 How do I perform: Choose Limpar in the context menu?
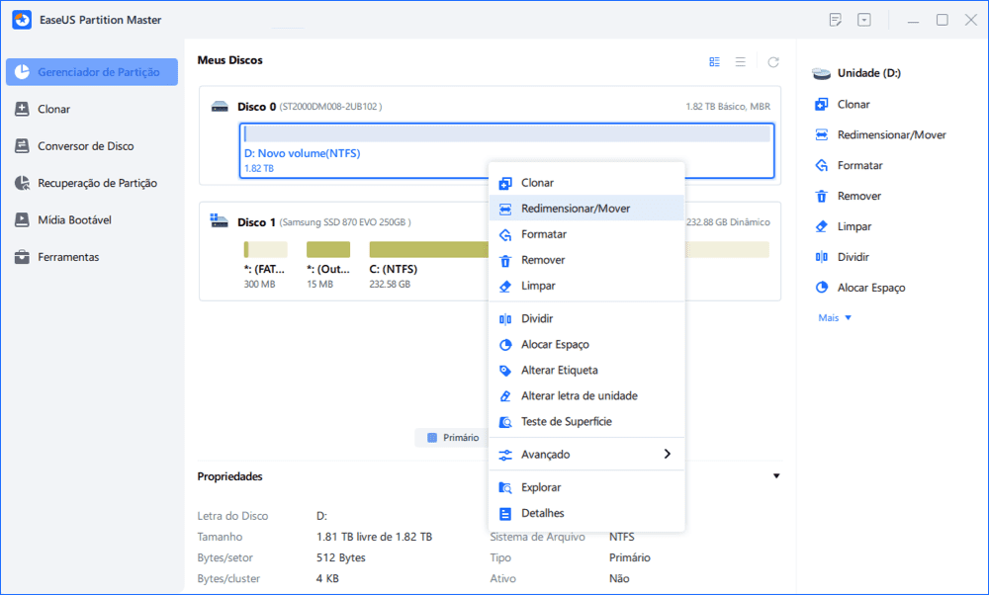(x=586, y=287)
